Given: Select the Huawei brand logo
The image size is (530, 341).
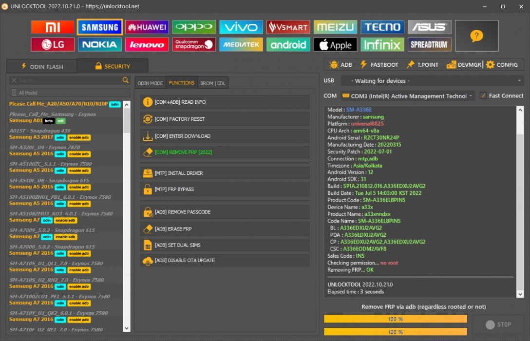Looking at the screenshot, I should pos(147,27).
